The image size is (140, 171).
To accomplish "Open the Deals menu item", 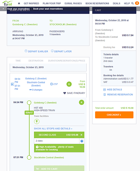I will (x=116, y=3).
